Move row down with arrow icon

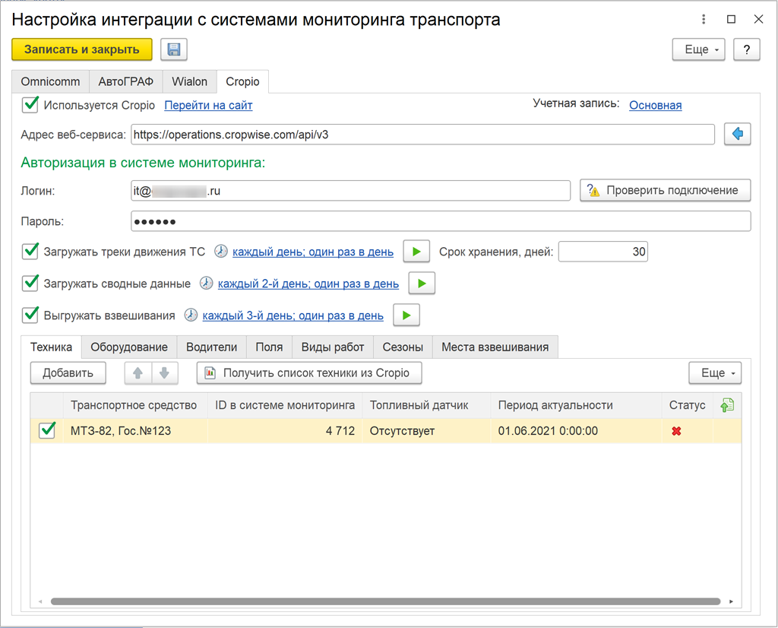(x=164, y=373)
